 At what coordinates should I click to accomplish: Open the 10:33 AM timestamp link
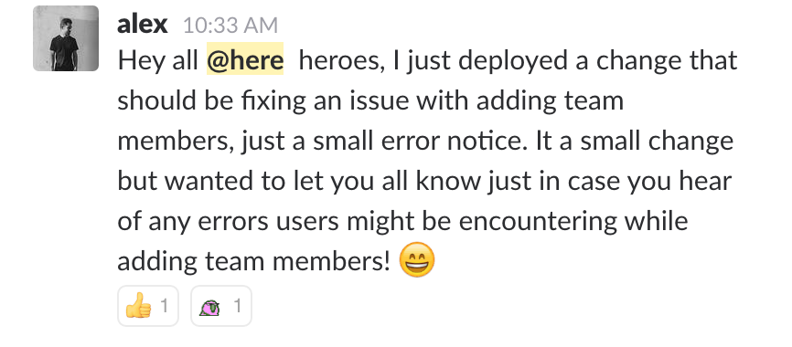(x=230, y=26)
